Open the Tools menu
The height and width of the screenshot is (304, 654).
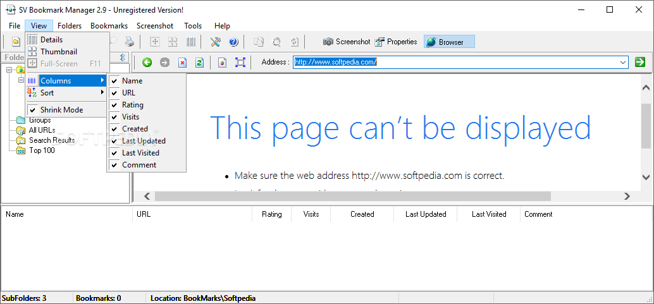[x=193, y=26]
